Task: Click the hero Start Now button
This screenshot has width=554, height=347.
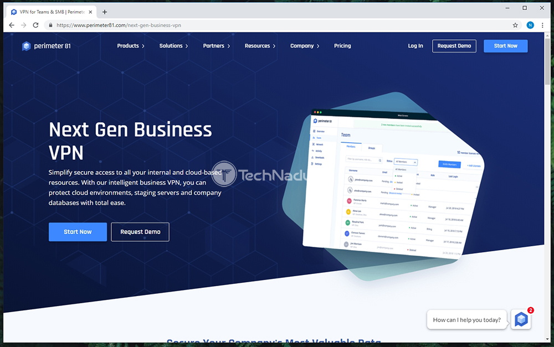Action: coord(78,232)
